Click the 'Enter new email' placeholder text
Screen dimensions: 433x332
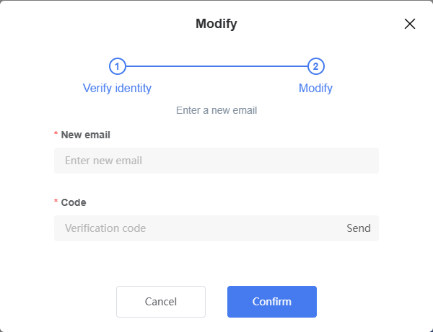coord(103,161)
